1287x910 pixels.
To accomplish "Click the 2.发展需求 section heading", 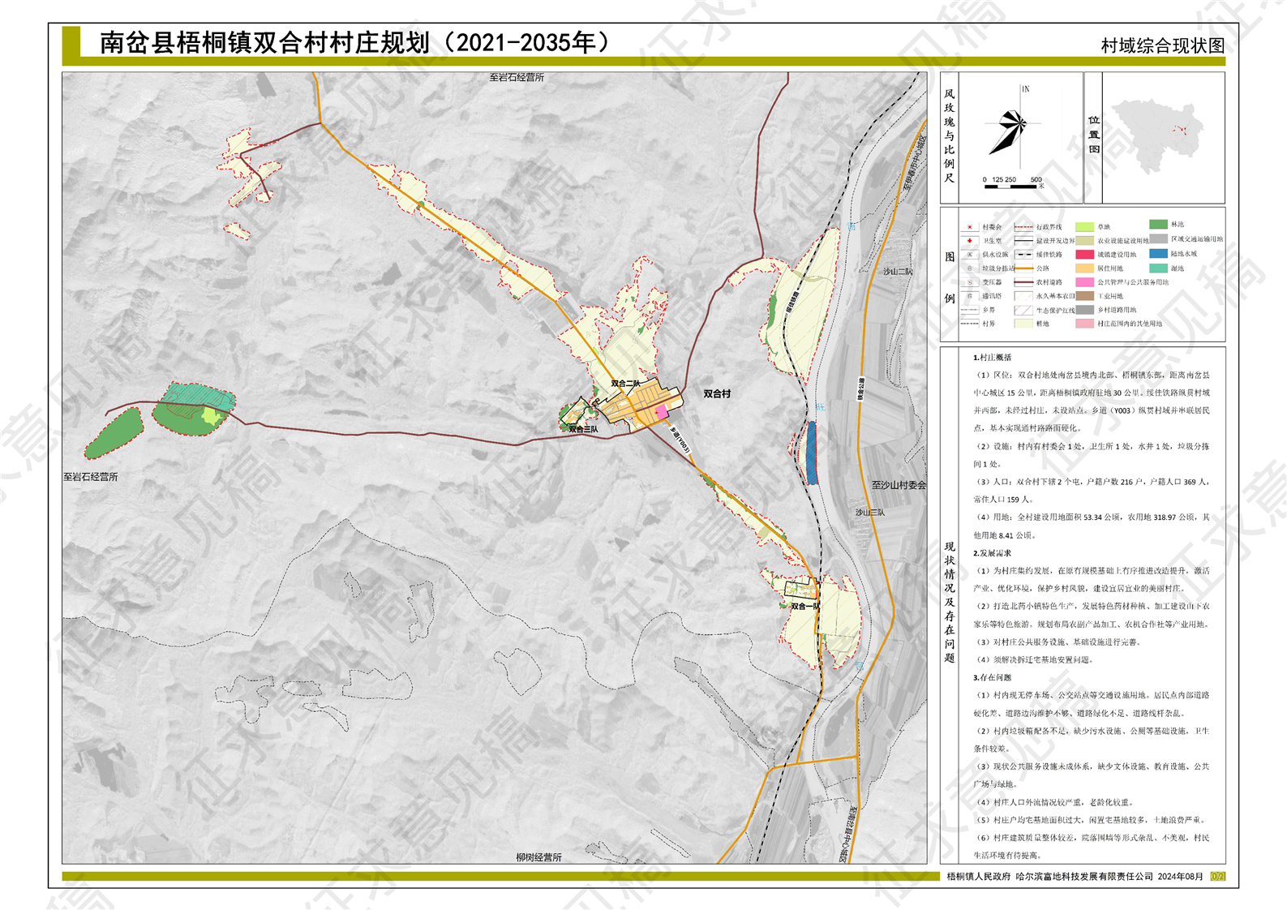I will coord(993,553).
